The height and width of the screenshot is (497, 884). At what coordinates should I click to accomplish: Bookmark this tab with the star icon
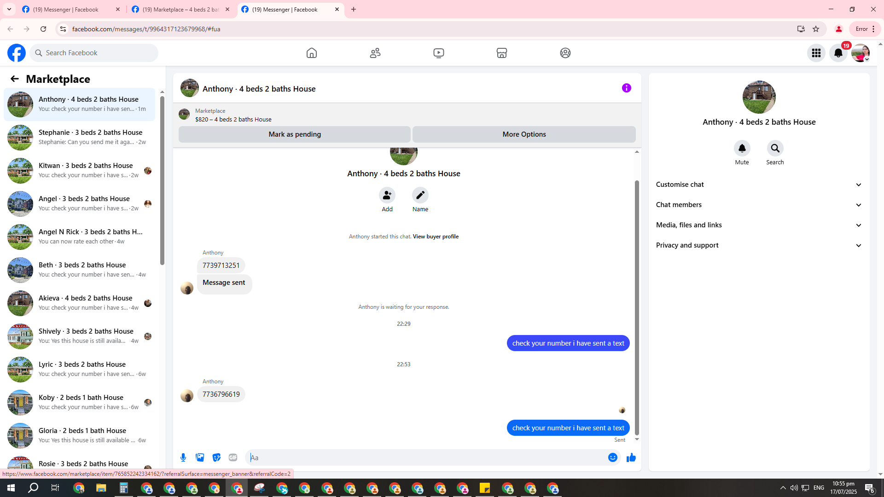coord(816,29)
